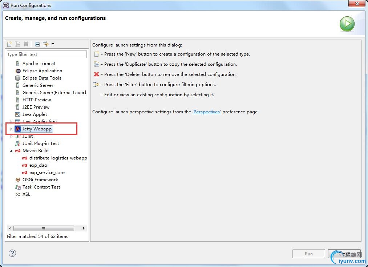
Task: Click the New launch configuration icon
Action: pyautogui.click(x=10, y=44)
